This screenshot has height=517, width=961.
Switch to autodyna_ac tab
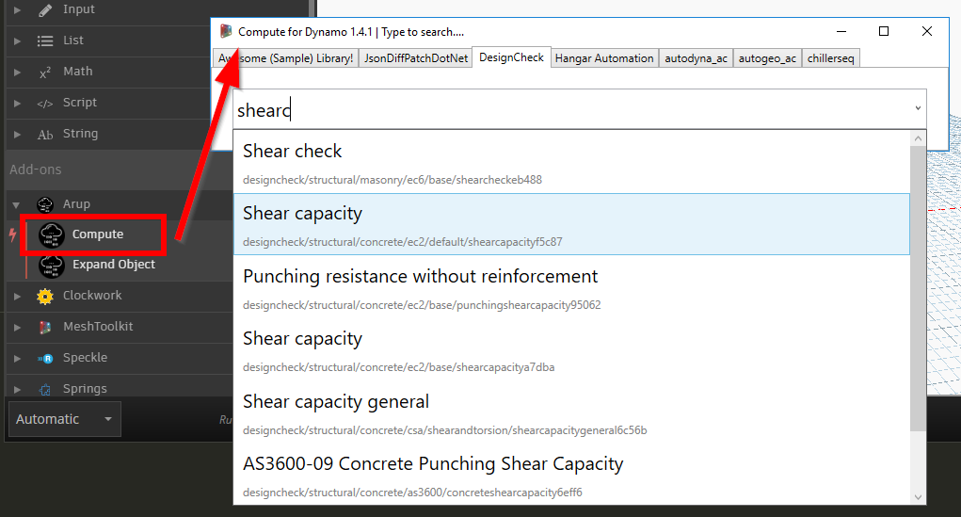(696, 58)
